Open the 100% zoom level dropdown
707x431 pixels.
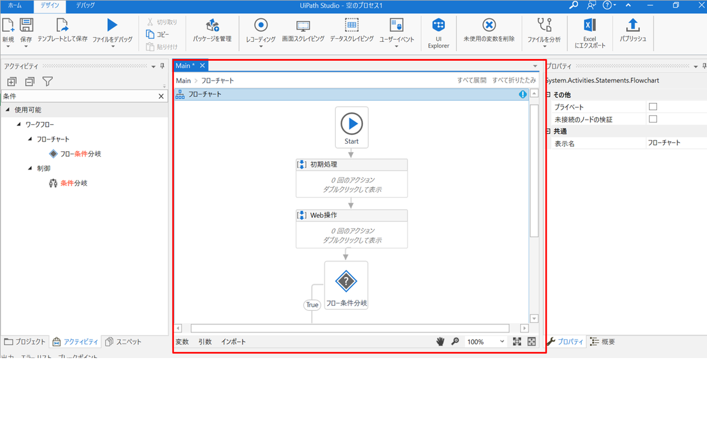[x=485, y=341]
